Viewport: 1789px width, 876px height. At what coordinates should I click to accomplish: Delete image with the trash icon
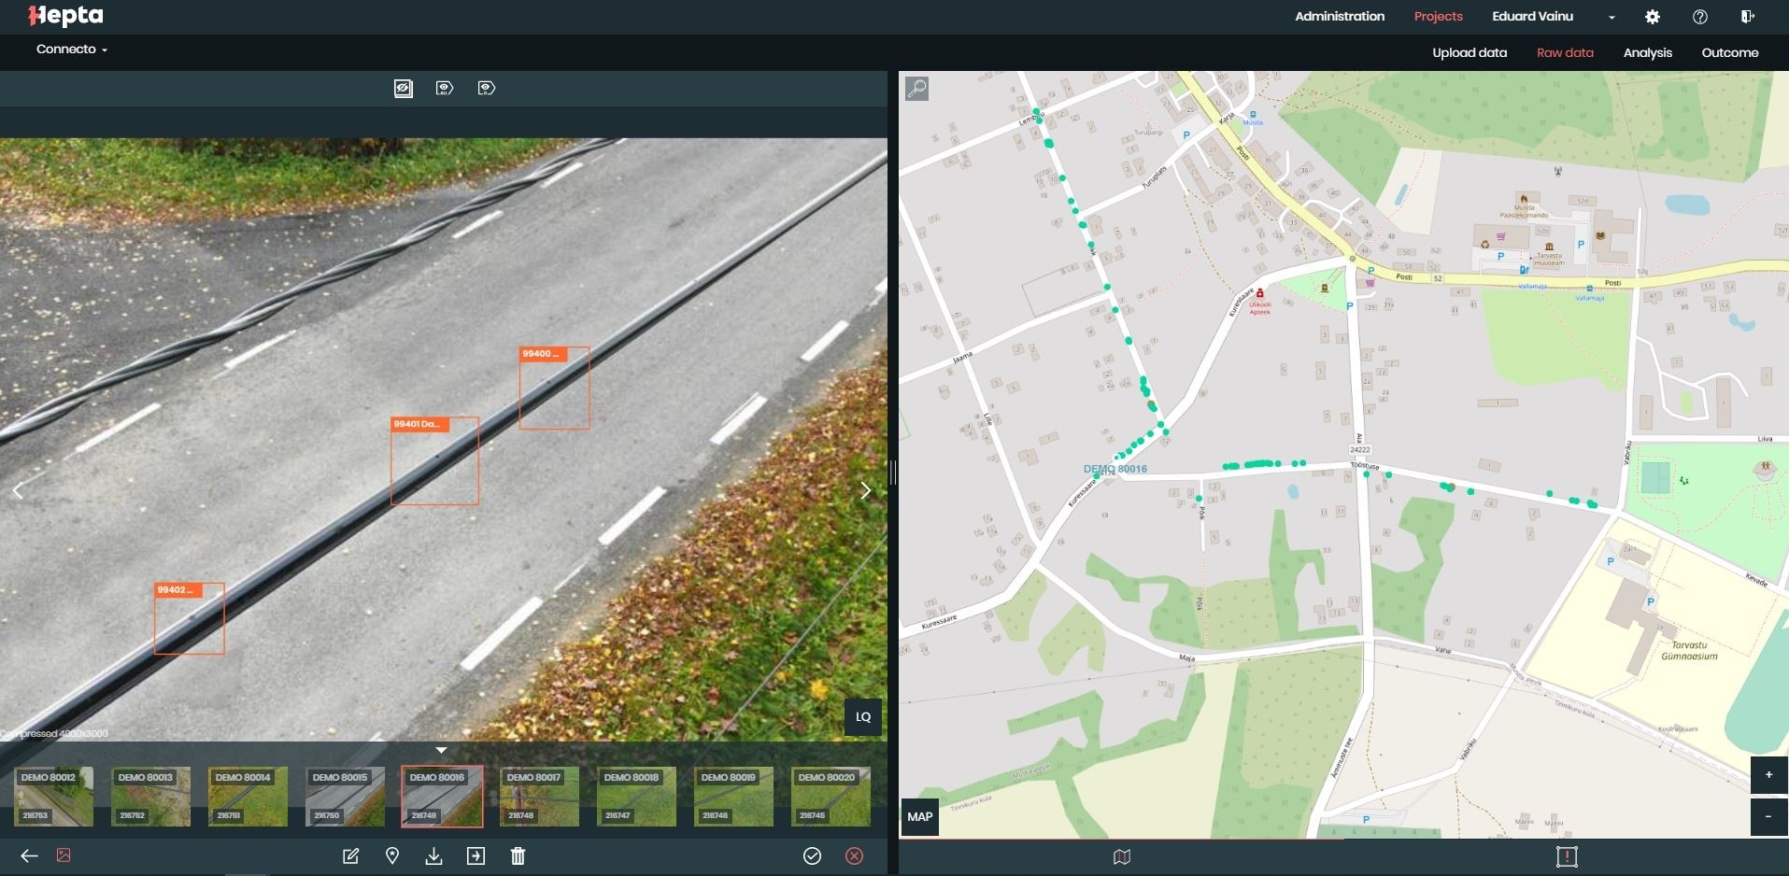click(x=518, y=856)
